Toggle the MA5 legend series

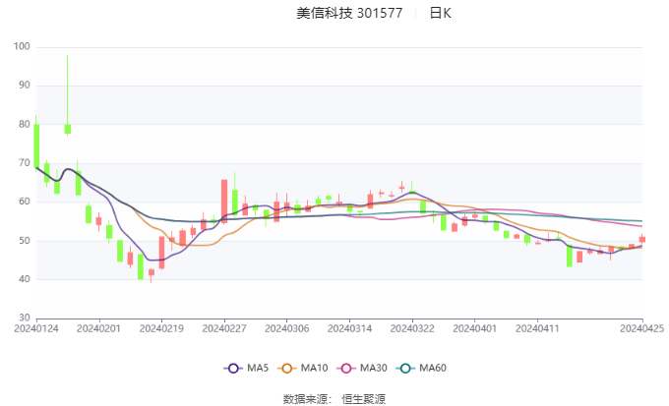pos(246,368)
